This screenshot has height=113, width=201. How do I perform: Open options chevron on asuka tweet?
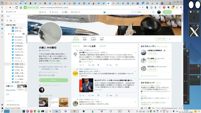pyautogui.click(x=135, y=102)
